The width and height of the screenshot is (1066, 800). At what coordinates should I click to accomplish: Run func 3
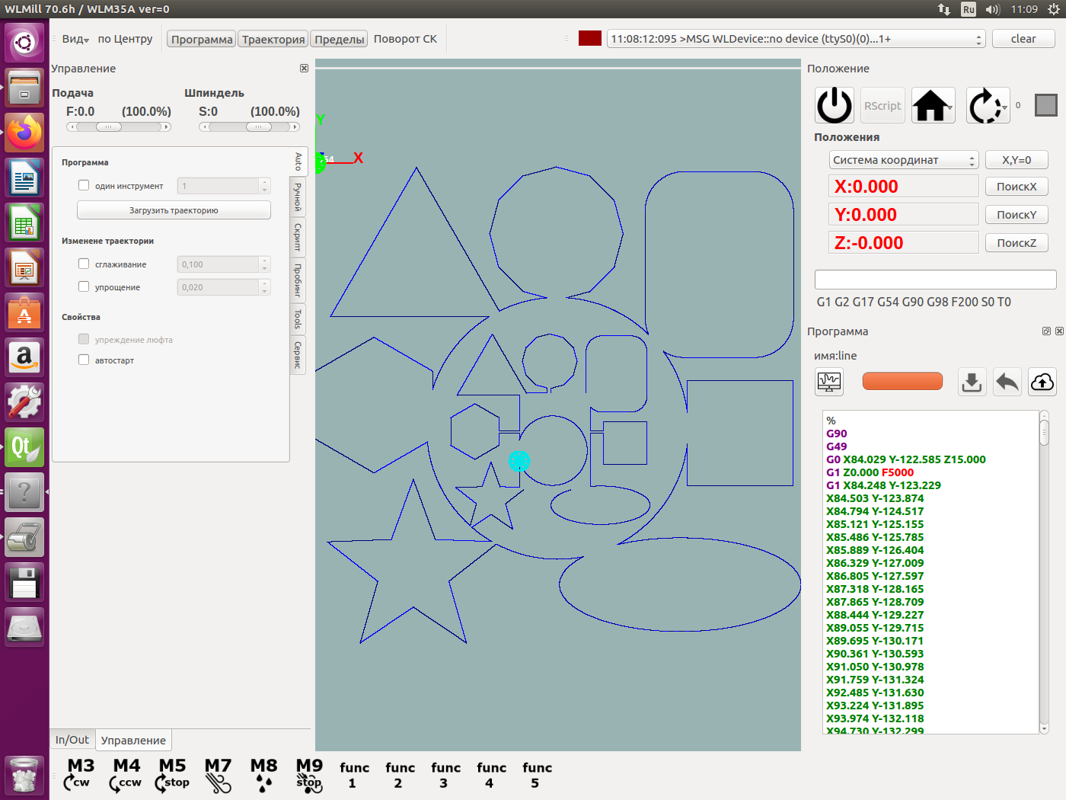click(445, 775)
